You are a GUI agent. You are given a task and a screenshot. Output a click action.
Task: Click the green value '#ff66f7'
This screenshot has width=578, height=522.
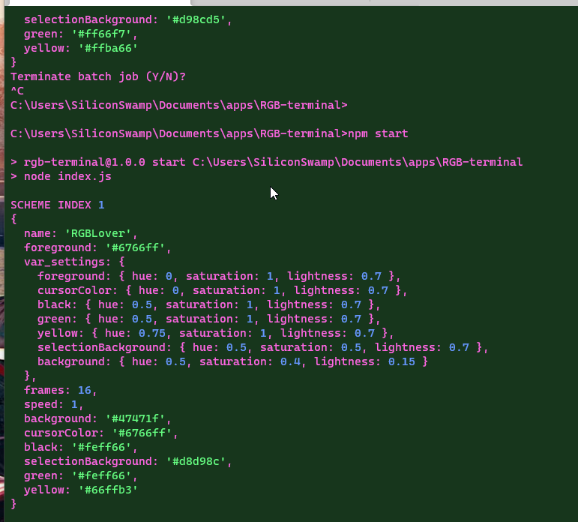101,34
